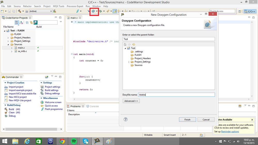Select the FLASH folder in Doxygen dialog
The width and height of the screenshot is (258, 145).
[x=138, y=55]
